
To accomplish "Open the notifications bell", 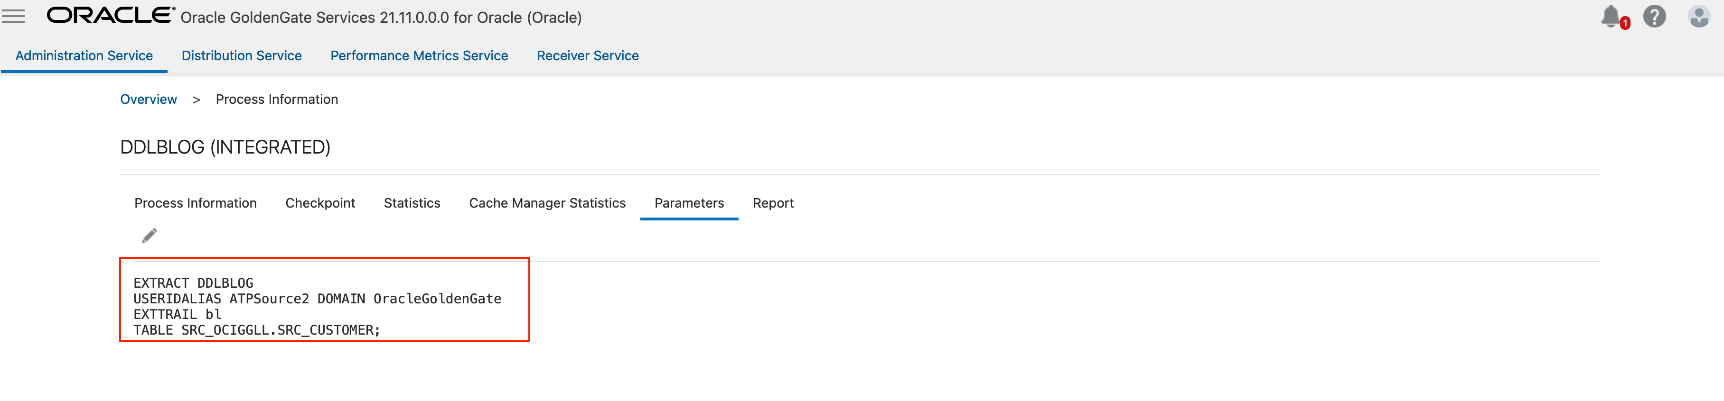I will click(x=1612, y=16).
